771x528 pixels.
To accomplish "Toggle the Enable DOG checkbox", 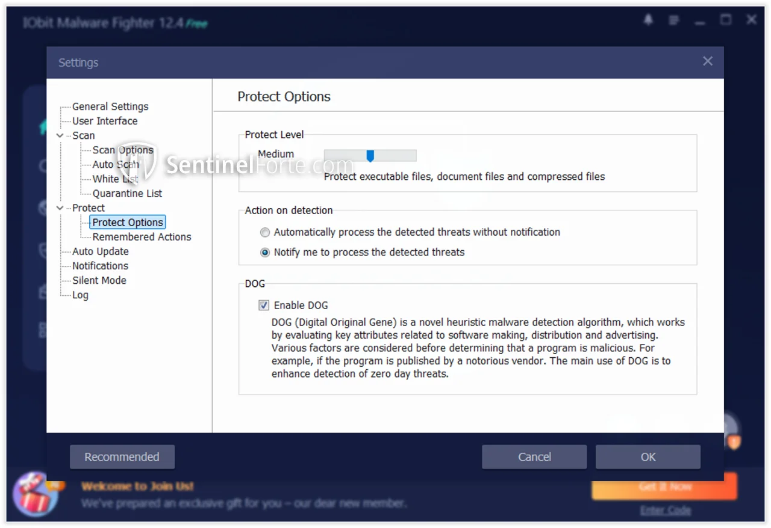I will pyautogui.click(x=264, y=305).
